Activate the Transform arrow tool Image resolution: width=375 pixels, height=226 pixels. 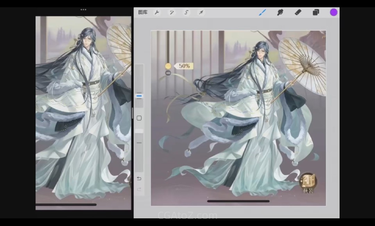click(x=201, y=12)
